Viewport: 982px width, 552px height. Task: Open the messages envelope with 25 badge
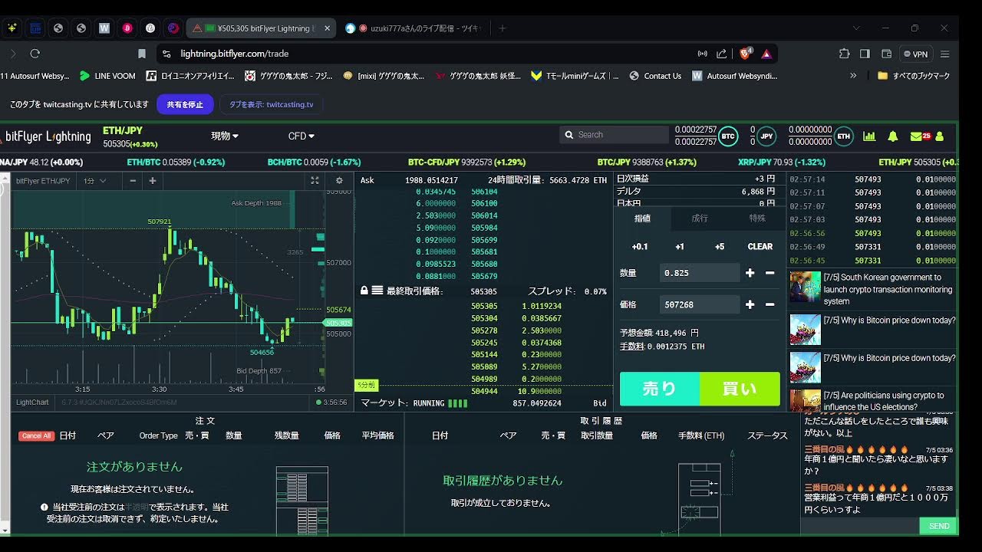(918, 136)
